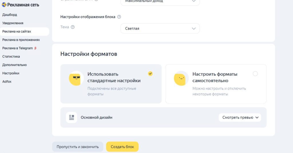Open Статистика in the sidebar
Screen dimensions: 293x153
click(11, 56)
